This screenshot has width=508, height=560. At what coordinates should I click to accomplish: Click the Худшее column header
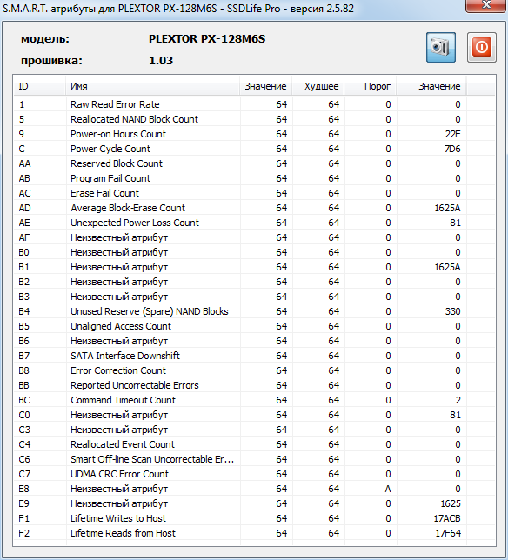(317, 86)
